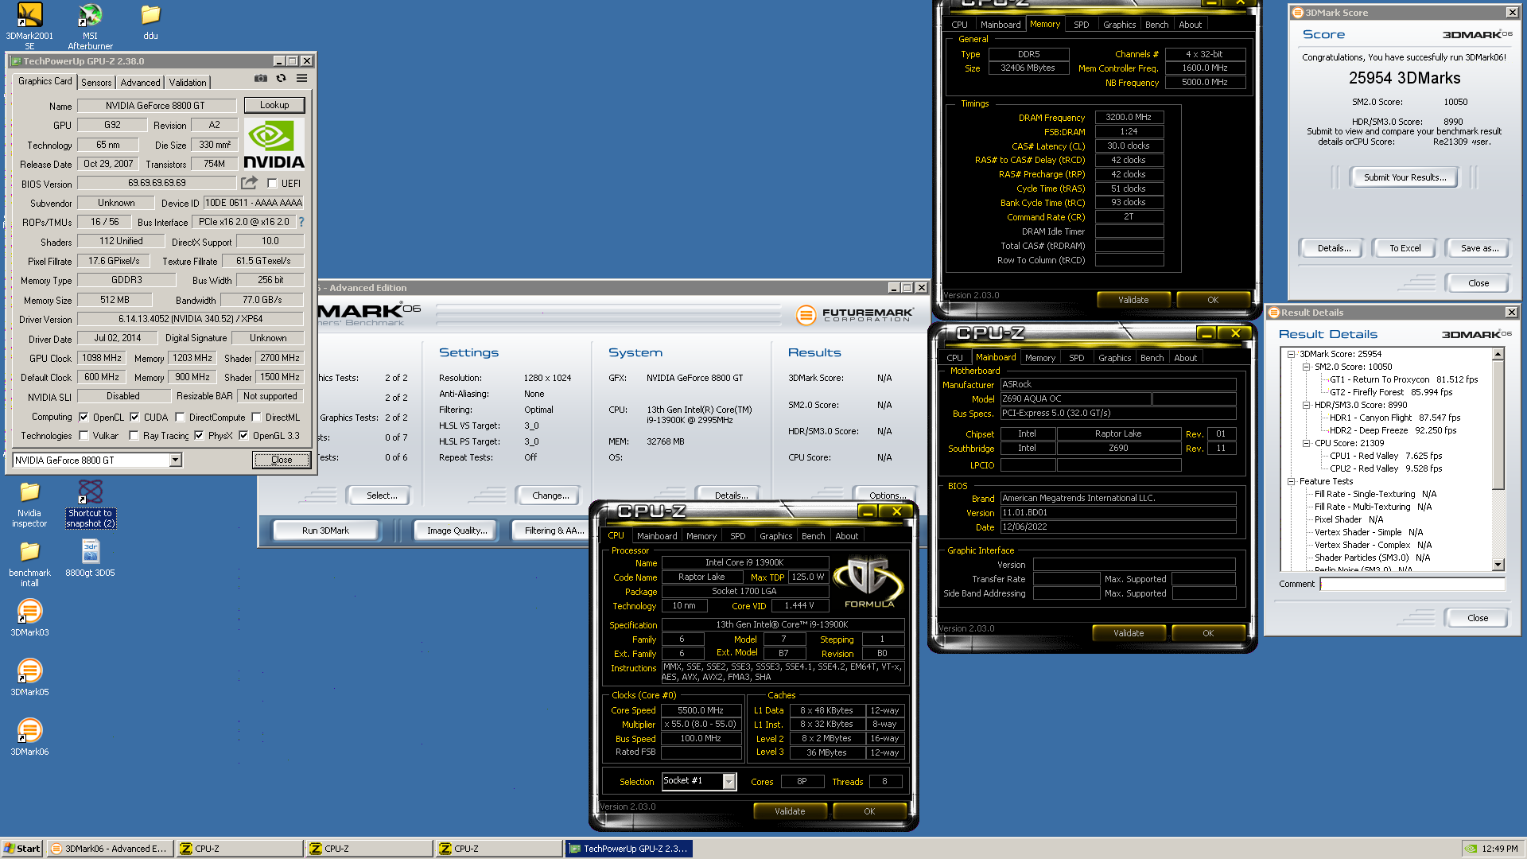Collapse the SM2.0 Score: 10050 tree node

pyautogui.click(x=1306, y=367)
